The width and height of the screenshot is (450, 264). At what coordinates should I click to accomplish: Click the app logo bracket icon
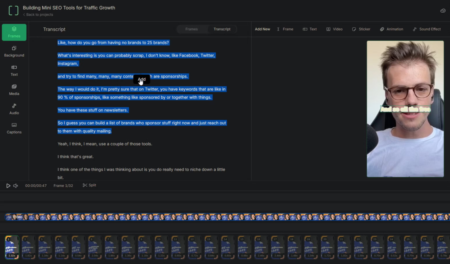(x=13, y=11)
